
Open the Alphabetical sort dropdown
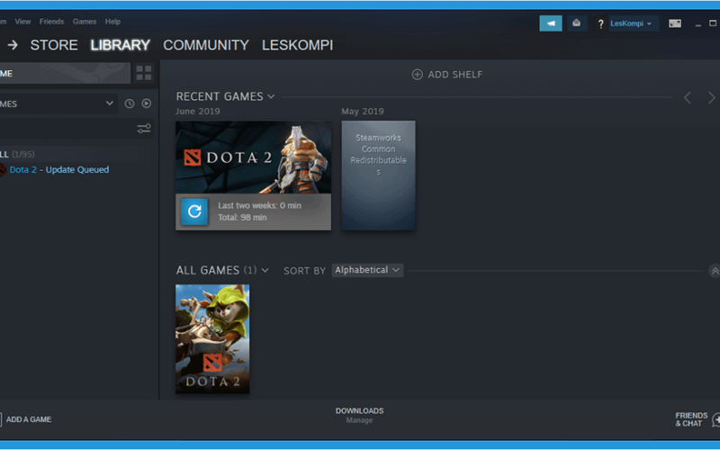tap(367, 270)
